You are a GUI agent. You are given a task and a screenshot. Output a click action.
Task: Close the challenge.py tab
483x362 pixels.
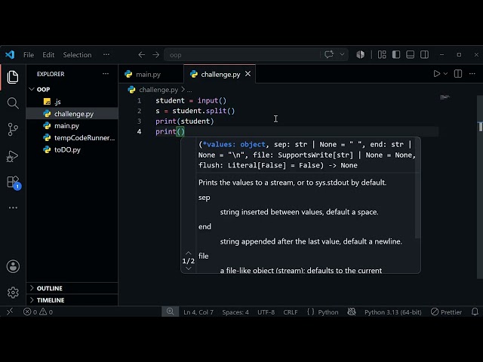tap(248, 74)
